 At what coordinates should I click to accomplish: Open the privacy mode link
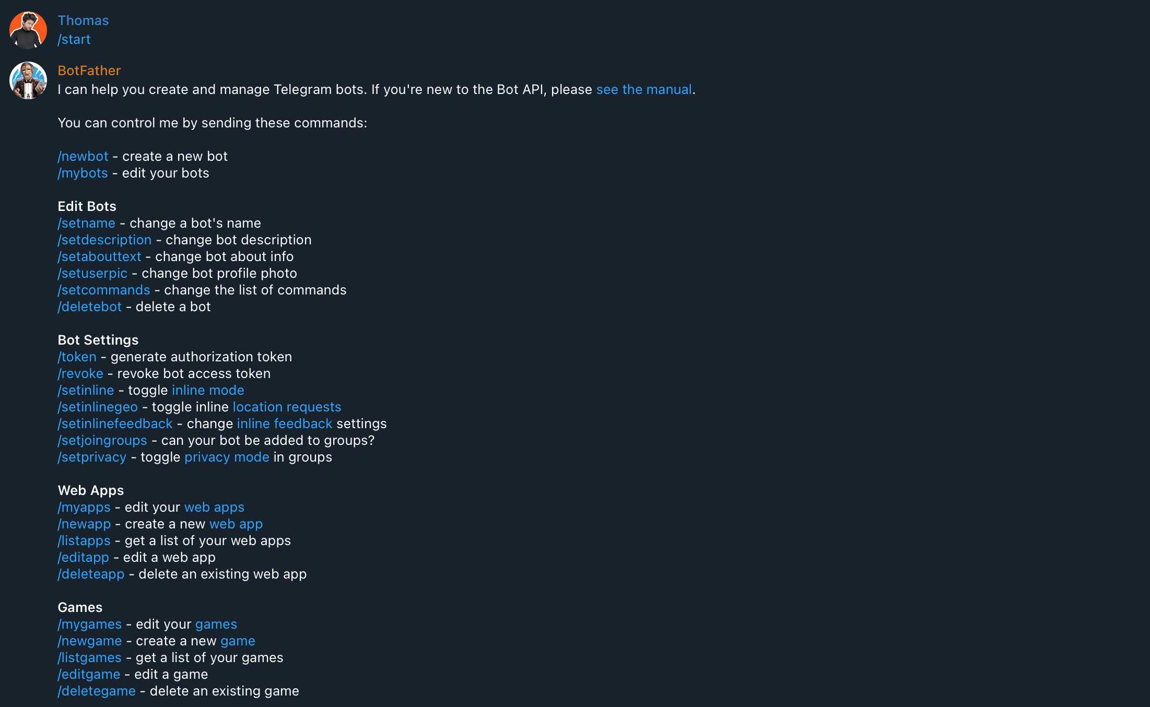pos(227,457)
